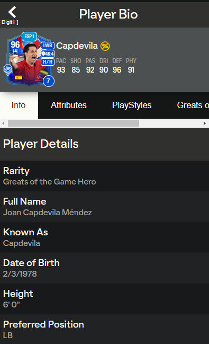This screenshot has width=209, height=344.
Task: Click the right scroll arrow of tabs
Action: (205, 123)
